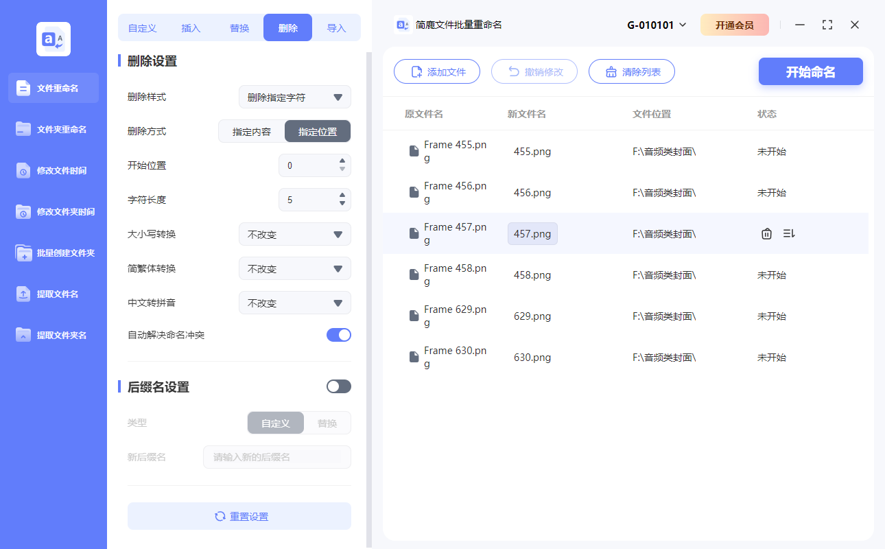Disable 自动解决命名冲突
The image size is (885, 549).
338,335
